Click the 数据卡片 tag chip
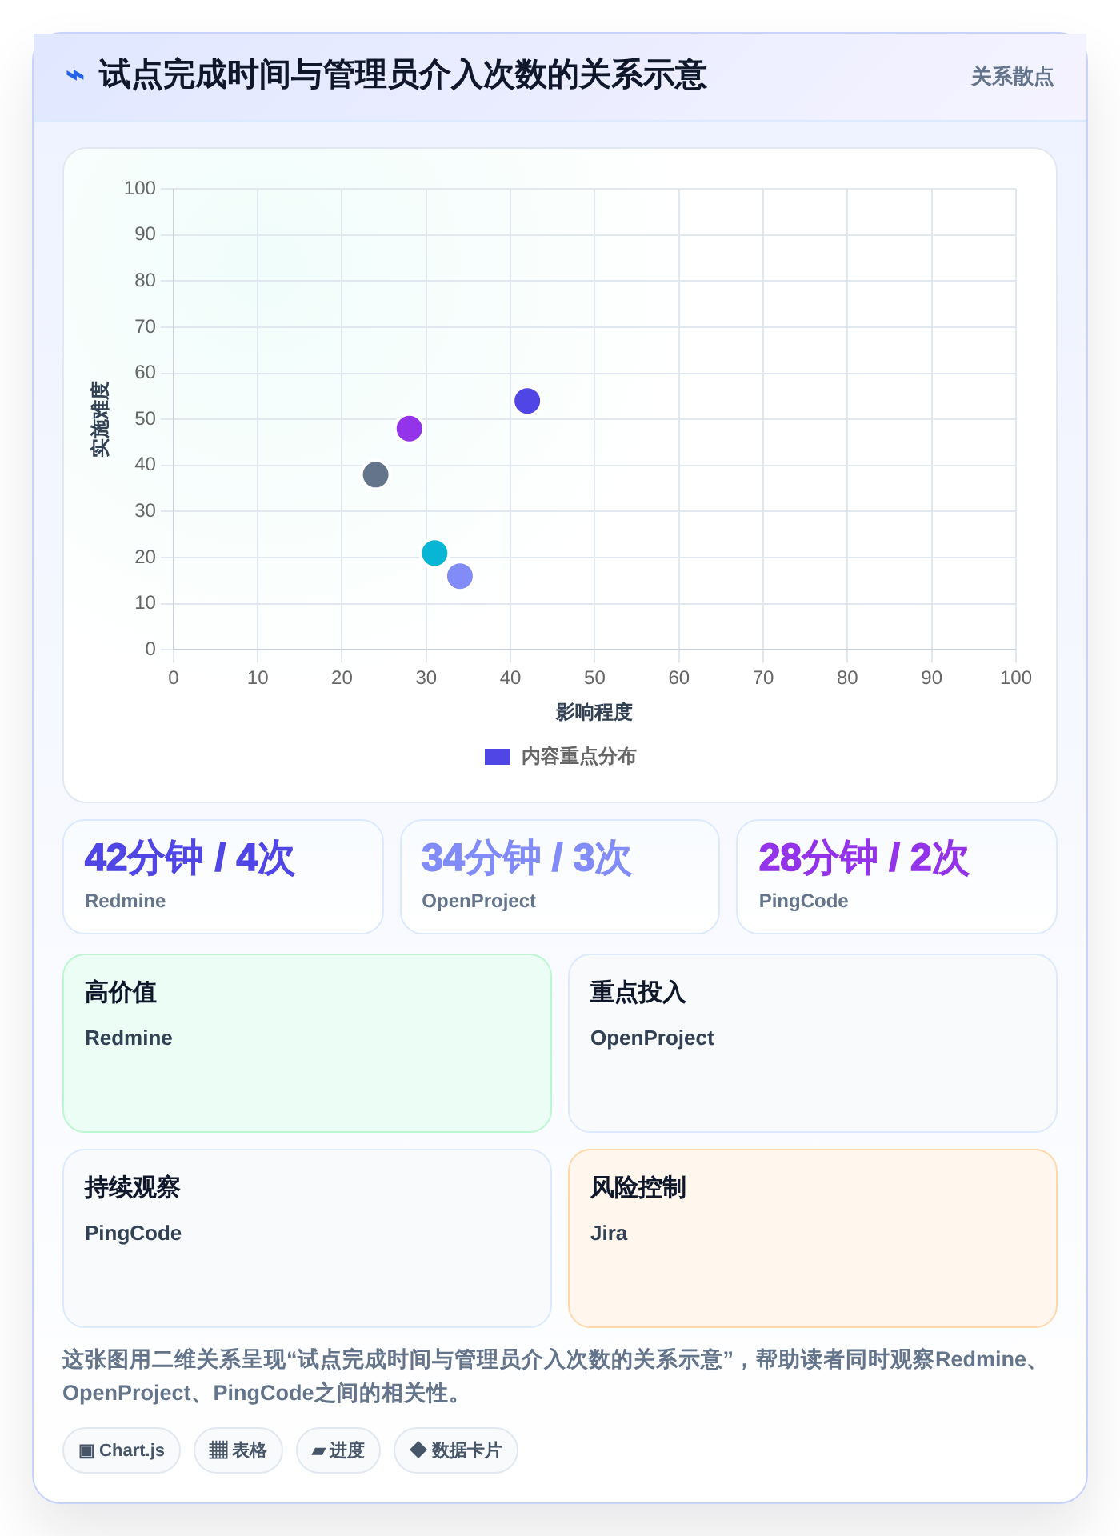This screenshot has width=1120, height=1536. [x=456, y=1450]
